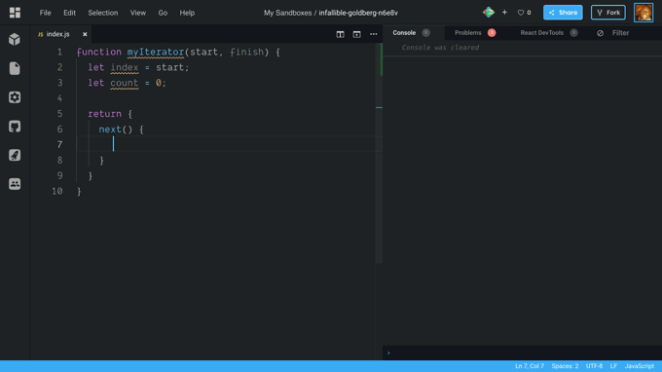This screenshot has width=662, height=372.
Task: Like the sandbox with heart icon
Action: click(x=521, y=13)
